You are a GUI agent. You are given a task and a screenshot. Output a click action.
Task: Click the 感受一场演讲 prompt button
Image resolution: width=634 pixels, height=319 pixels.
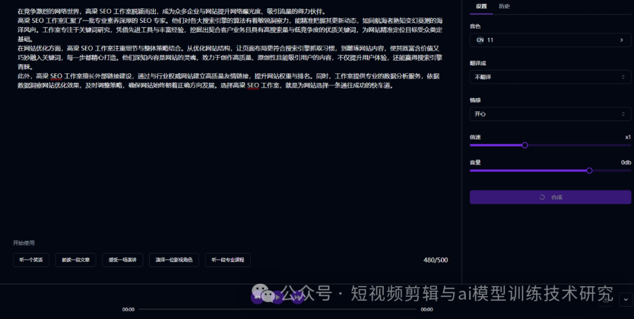[x=123, y=260]
